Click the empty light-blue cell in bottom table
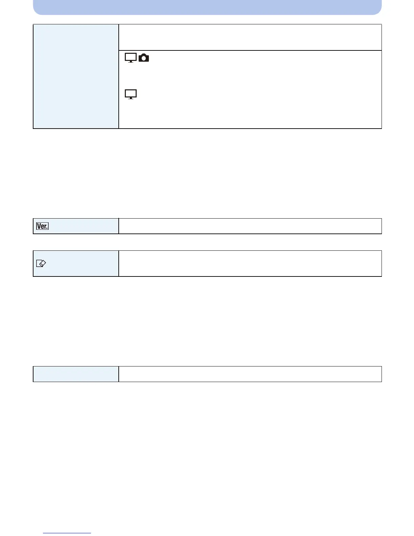Screen dimensions: 414x536 coord(76,374)
